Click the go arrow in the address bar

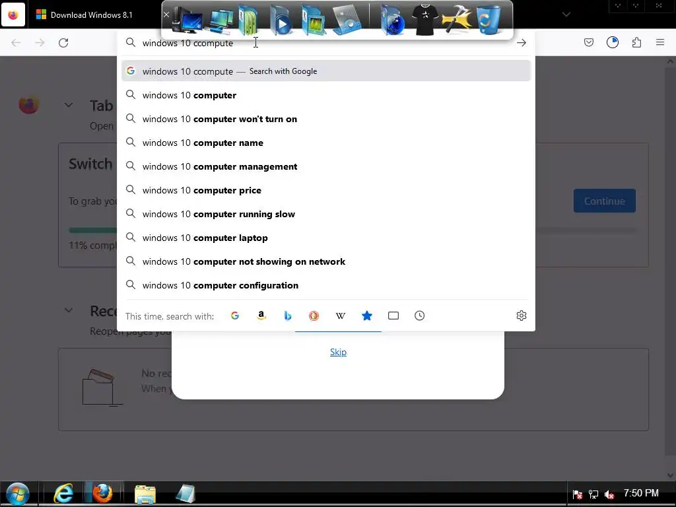point(522,43)
